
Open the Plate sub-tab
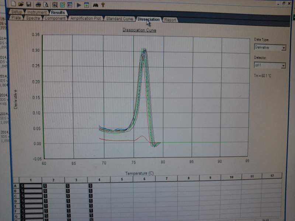tap(16, 17)
